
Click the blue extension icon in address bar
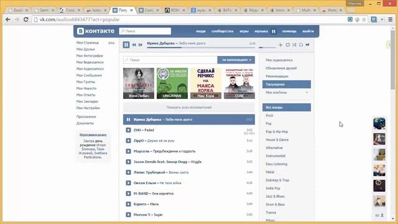coord(350,19)
